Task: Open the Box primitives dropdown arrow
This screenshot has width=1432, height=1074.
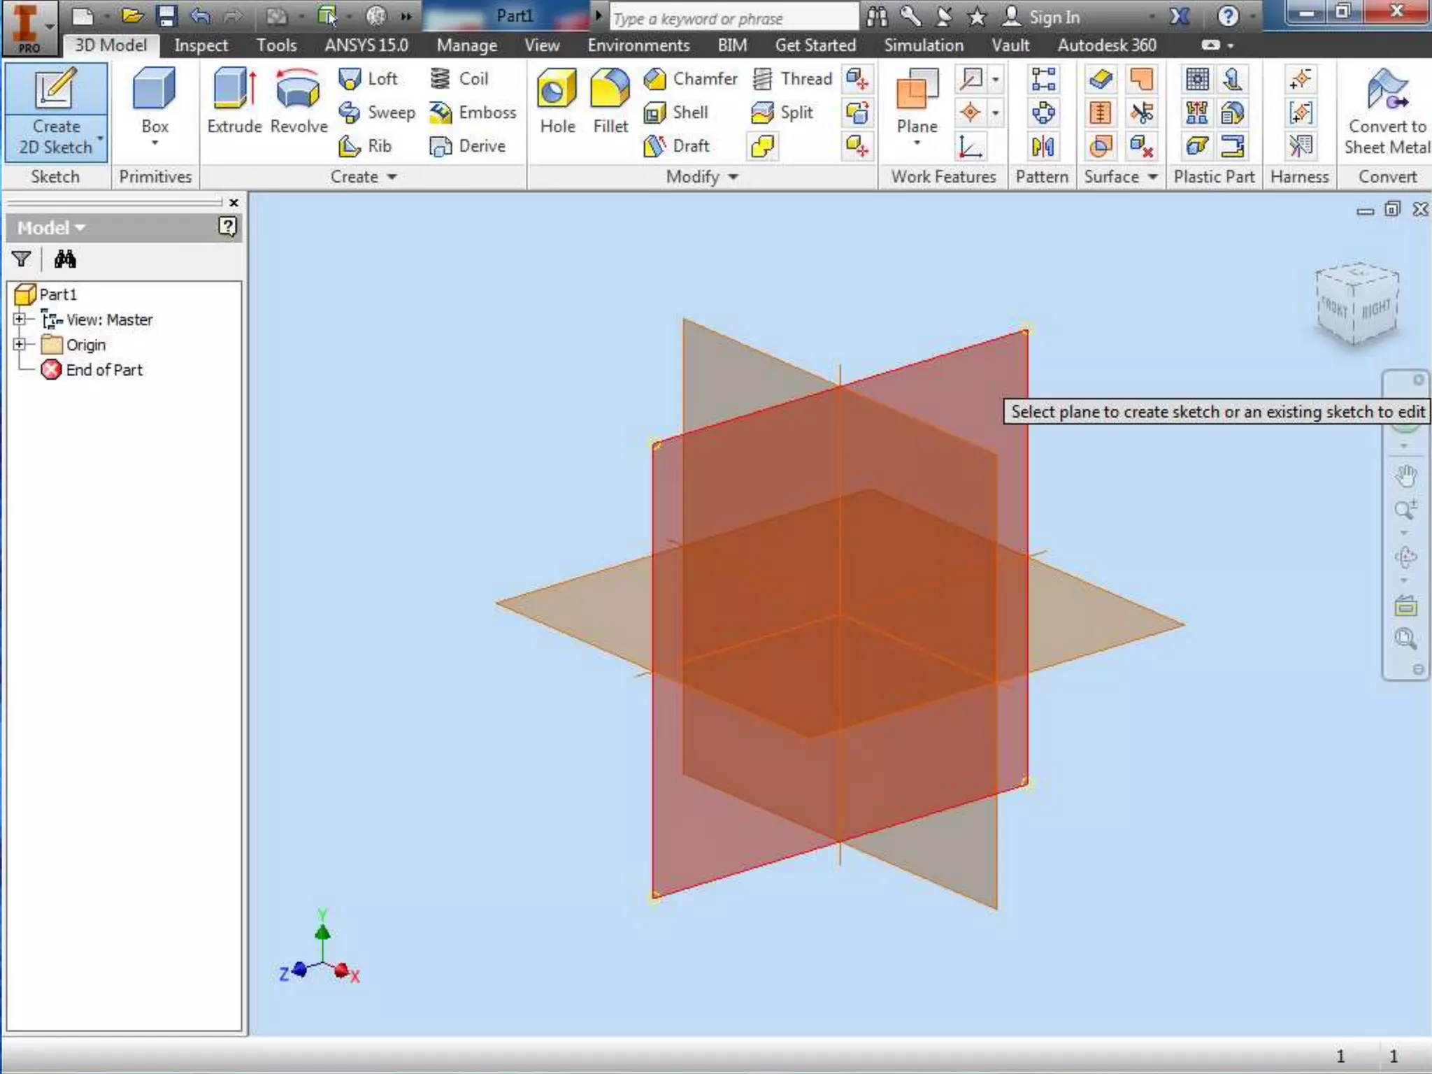Action: [x=155, y=143]
